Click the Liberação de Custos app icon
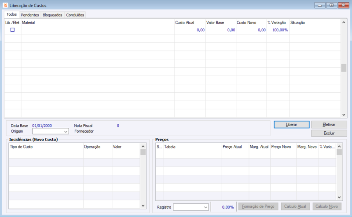 (5, 5)
